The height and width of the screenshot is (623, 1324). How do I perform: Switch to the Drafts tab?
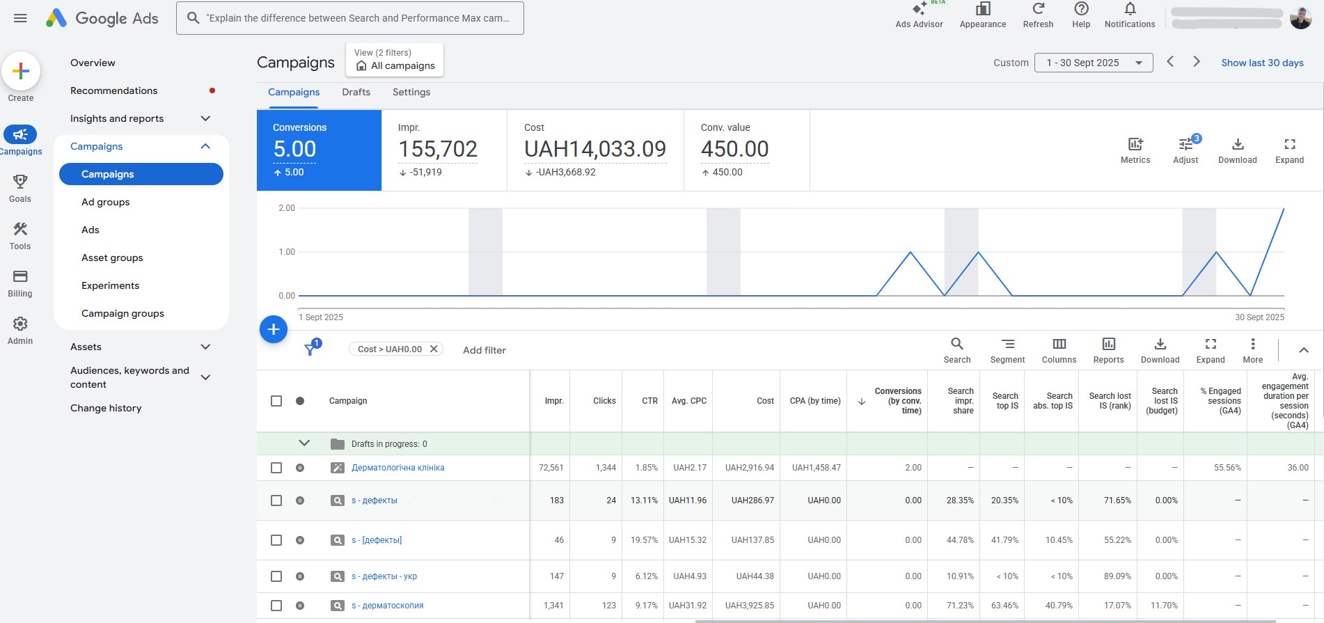click(x=356, y=92)
